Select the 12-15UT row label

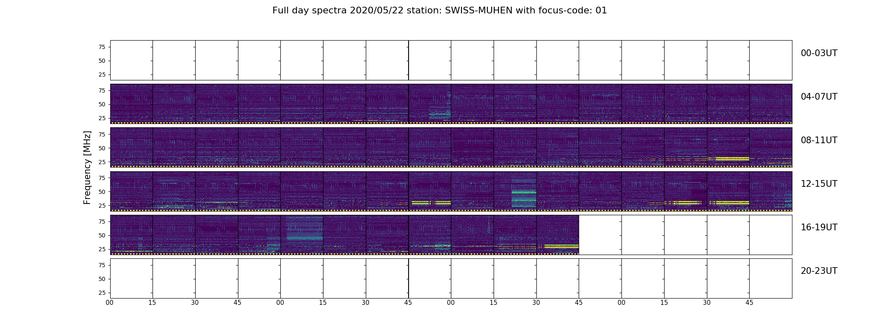819,184
